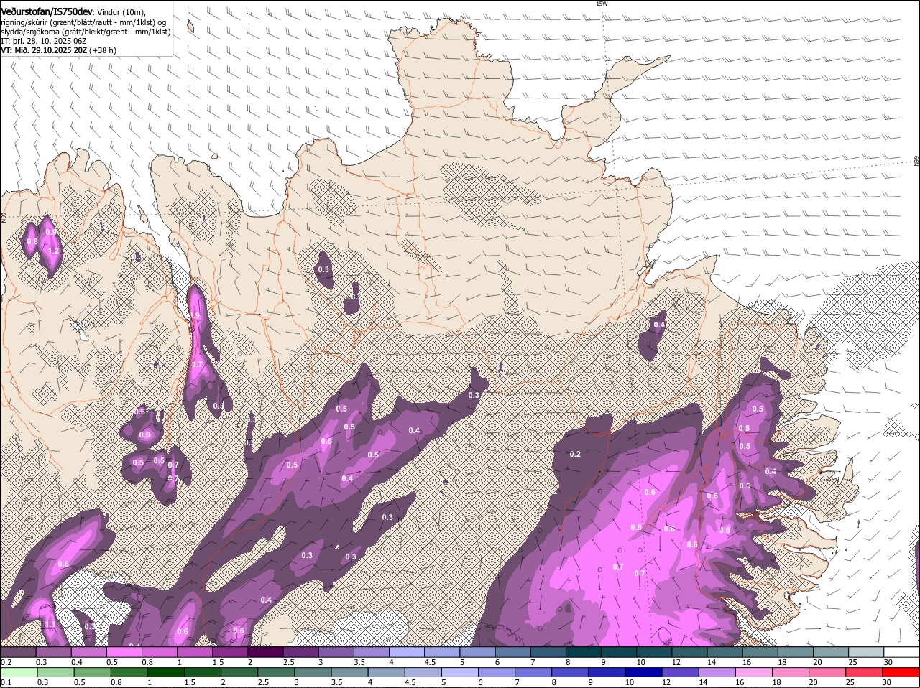Pick upper legend swatch between 7 and 8
This screenshot has height=688, width=920.
(548, 651)
